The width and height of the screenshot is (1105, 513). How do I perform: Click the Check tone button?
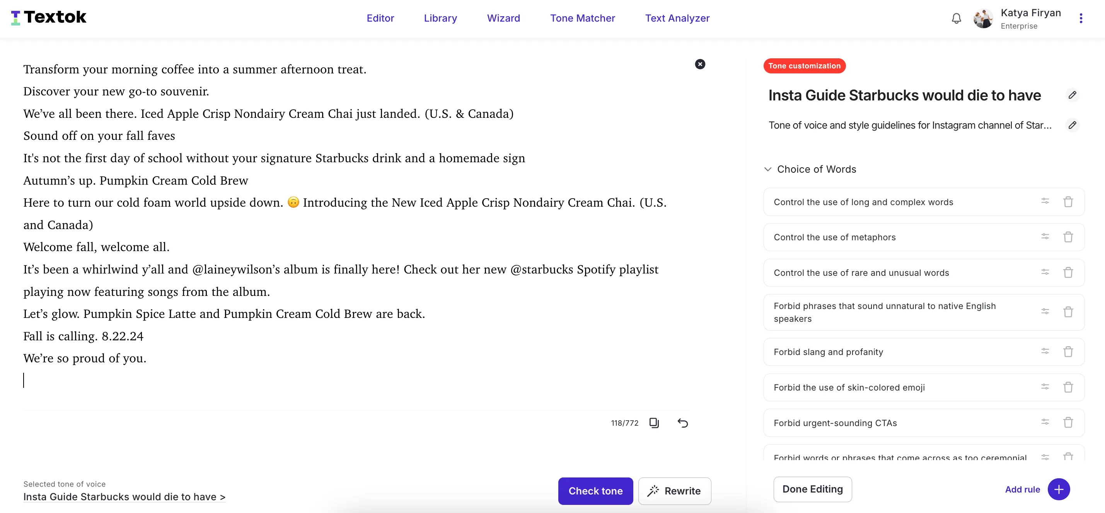click(x=595, y=491)
